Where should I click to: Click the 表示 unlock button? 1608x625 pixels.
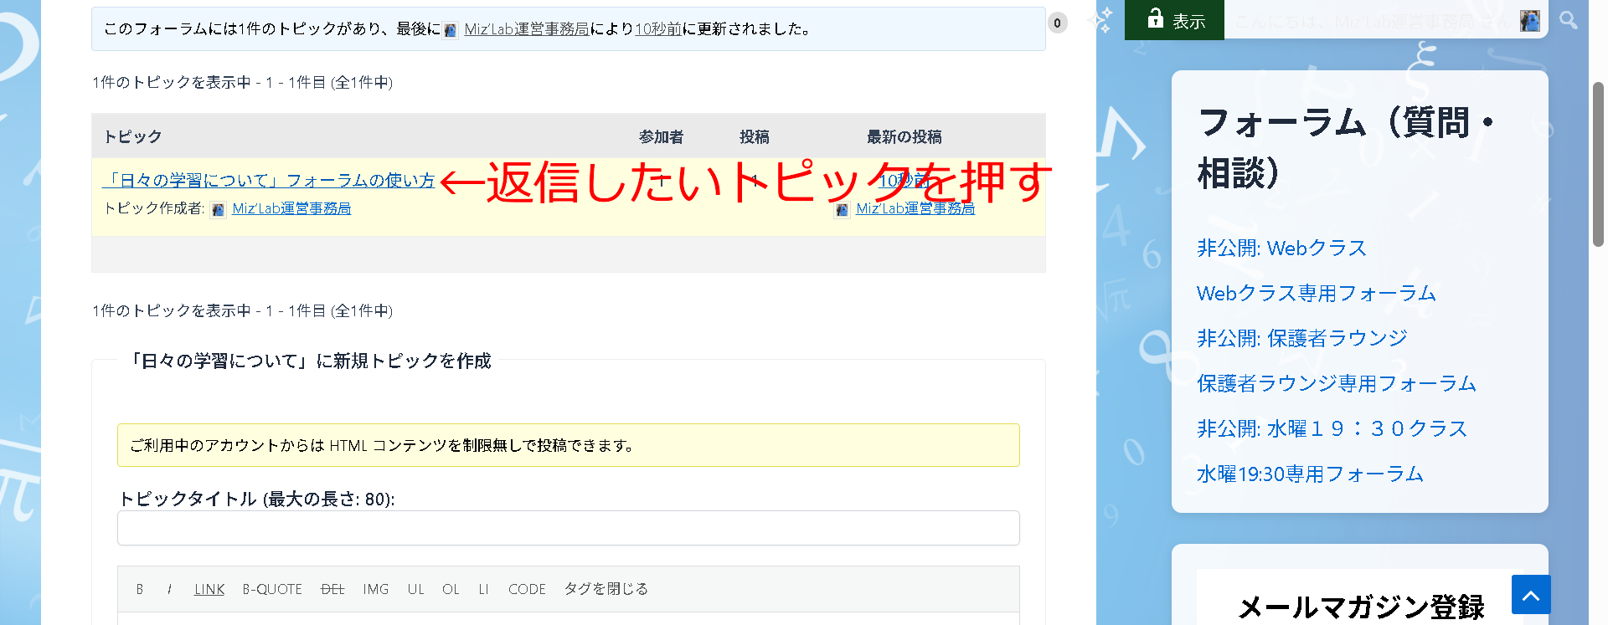point(1175,20)
